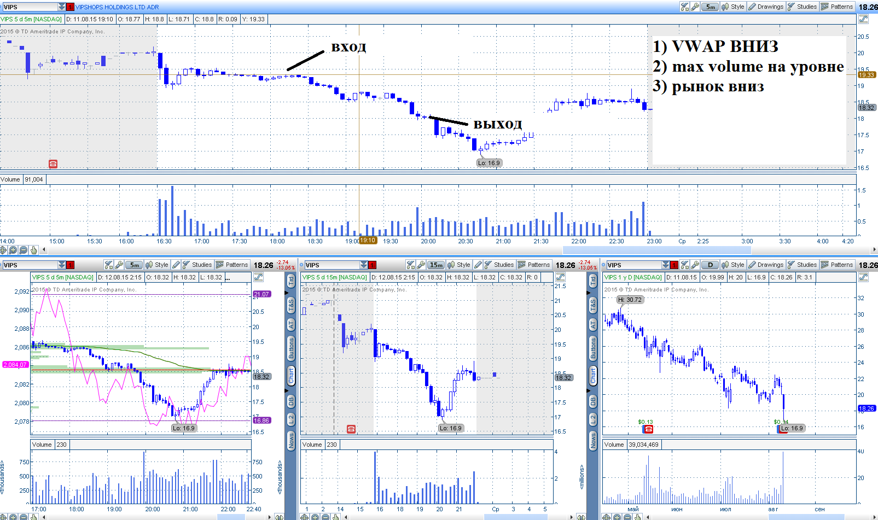The height and width of the screenshot is (520, 878).
Task: Open L2 side tab between left and middle charts
Action: tap(291, 420)
